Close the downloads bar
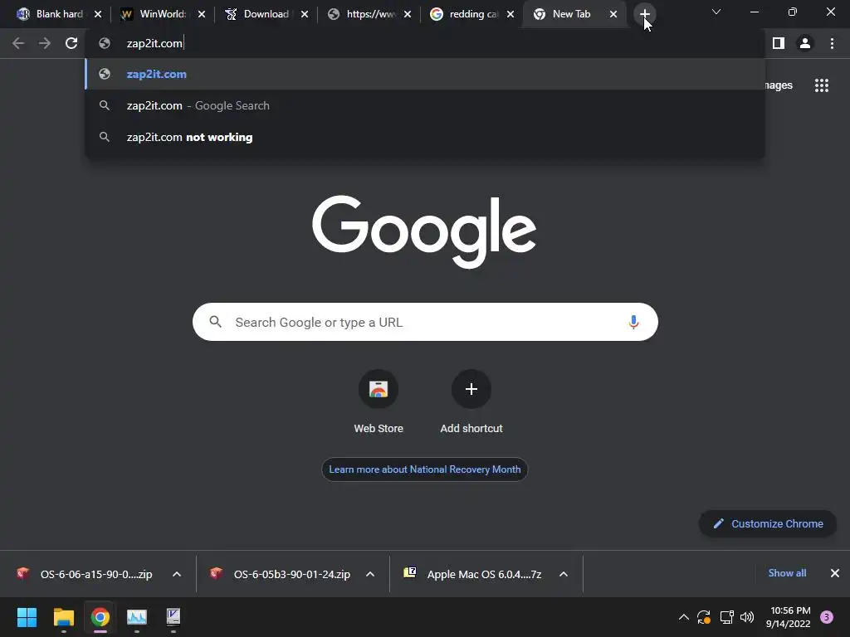 coord(835,573)
